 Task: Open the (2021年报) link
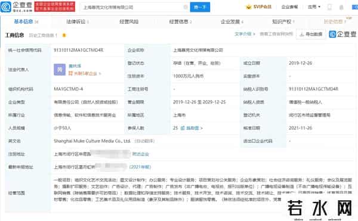point(140,167)
